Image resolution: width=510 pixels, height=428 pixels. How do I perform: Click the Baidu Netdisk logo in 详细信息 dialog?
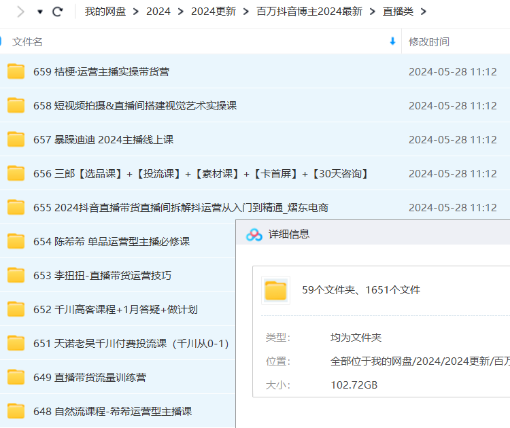coord(254,234)
